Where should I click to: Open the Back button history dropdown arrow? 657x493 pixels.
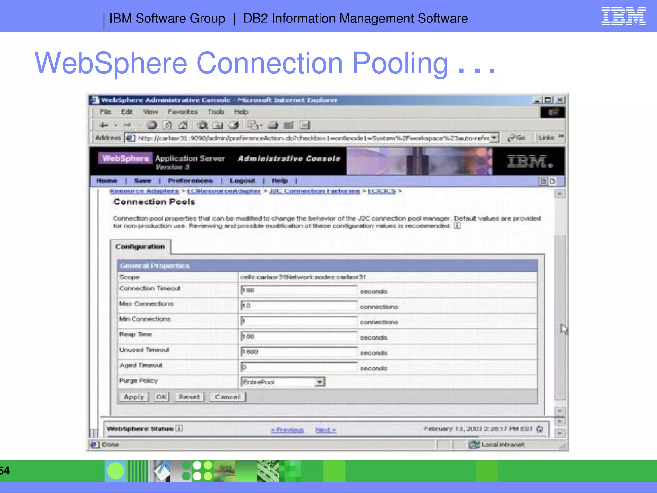tap(115, 125)
